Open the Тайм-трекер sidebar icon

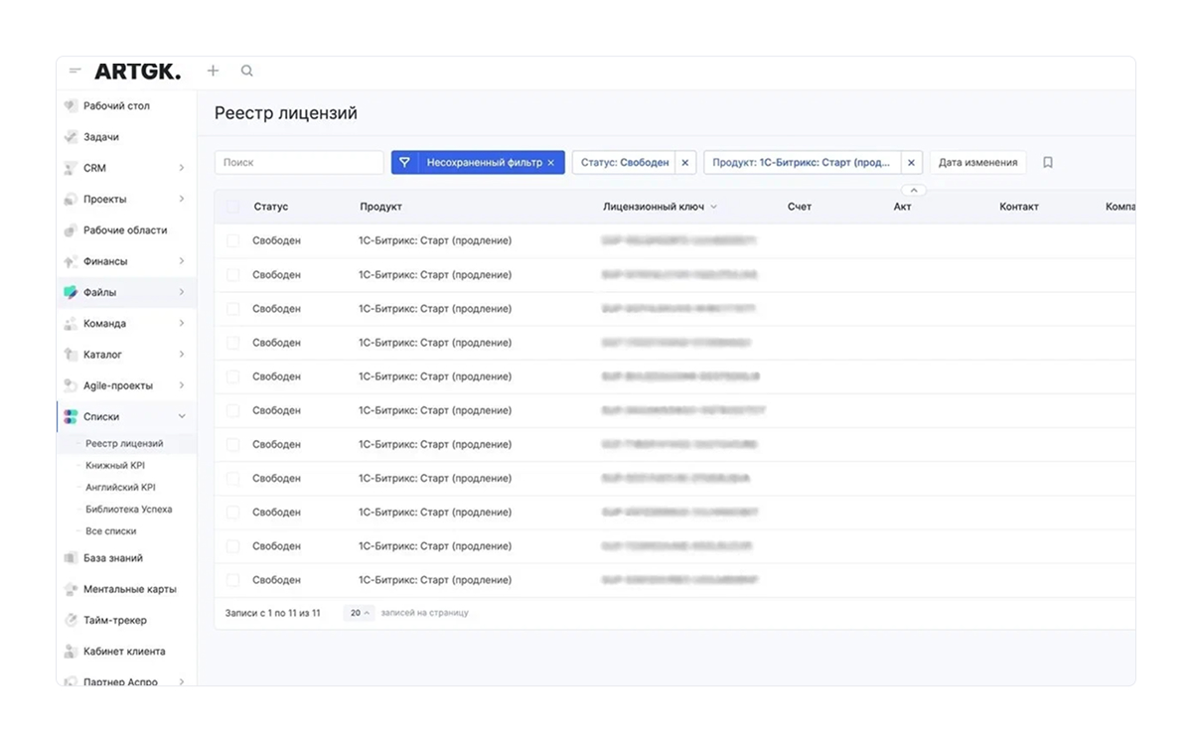(x=71, y=620)
